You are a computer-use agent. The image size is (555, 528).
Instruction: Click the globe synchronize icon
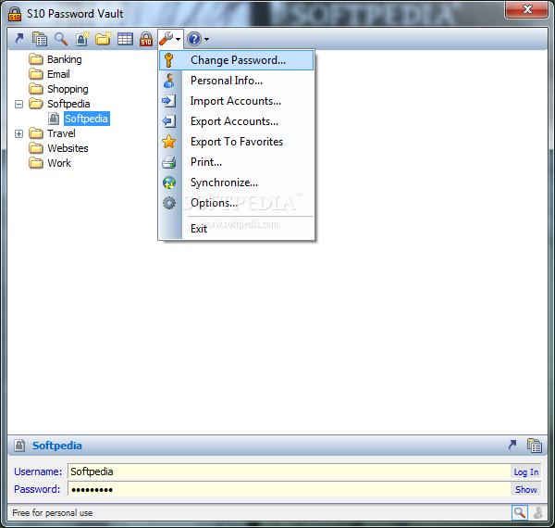[x=169, y=182]
